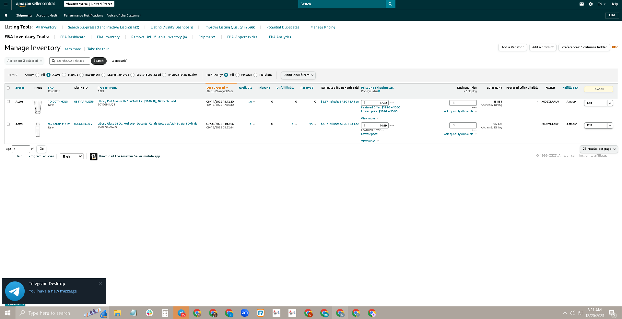Sort by Date Created column arrow

click(x=227, y=88)
